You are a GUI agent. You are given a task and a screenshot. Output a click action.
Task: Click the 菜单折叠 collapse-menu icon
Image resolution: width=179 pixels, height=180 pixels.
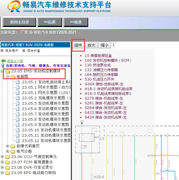24,50
